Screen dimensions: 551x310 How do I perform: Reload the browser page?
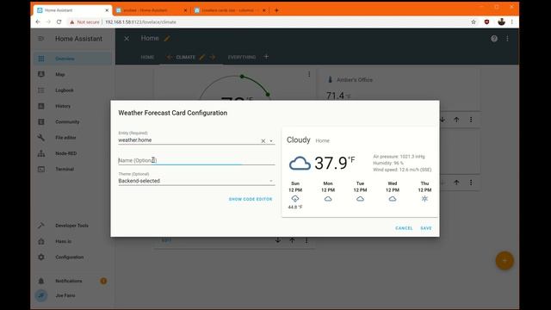(x=59, y=22)
